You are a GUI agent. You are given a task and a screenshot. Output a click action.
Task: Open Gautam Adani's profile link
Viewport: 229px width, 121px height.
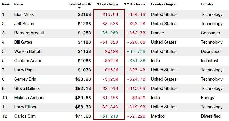pos(27,61)
